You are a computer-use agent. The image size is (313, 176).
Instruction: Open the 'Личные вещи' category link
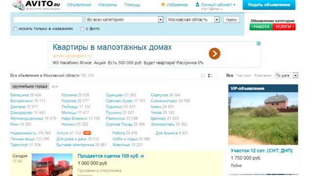pyautogui.click(x=22, y=139)
